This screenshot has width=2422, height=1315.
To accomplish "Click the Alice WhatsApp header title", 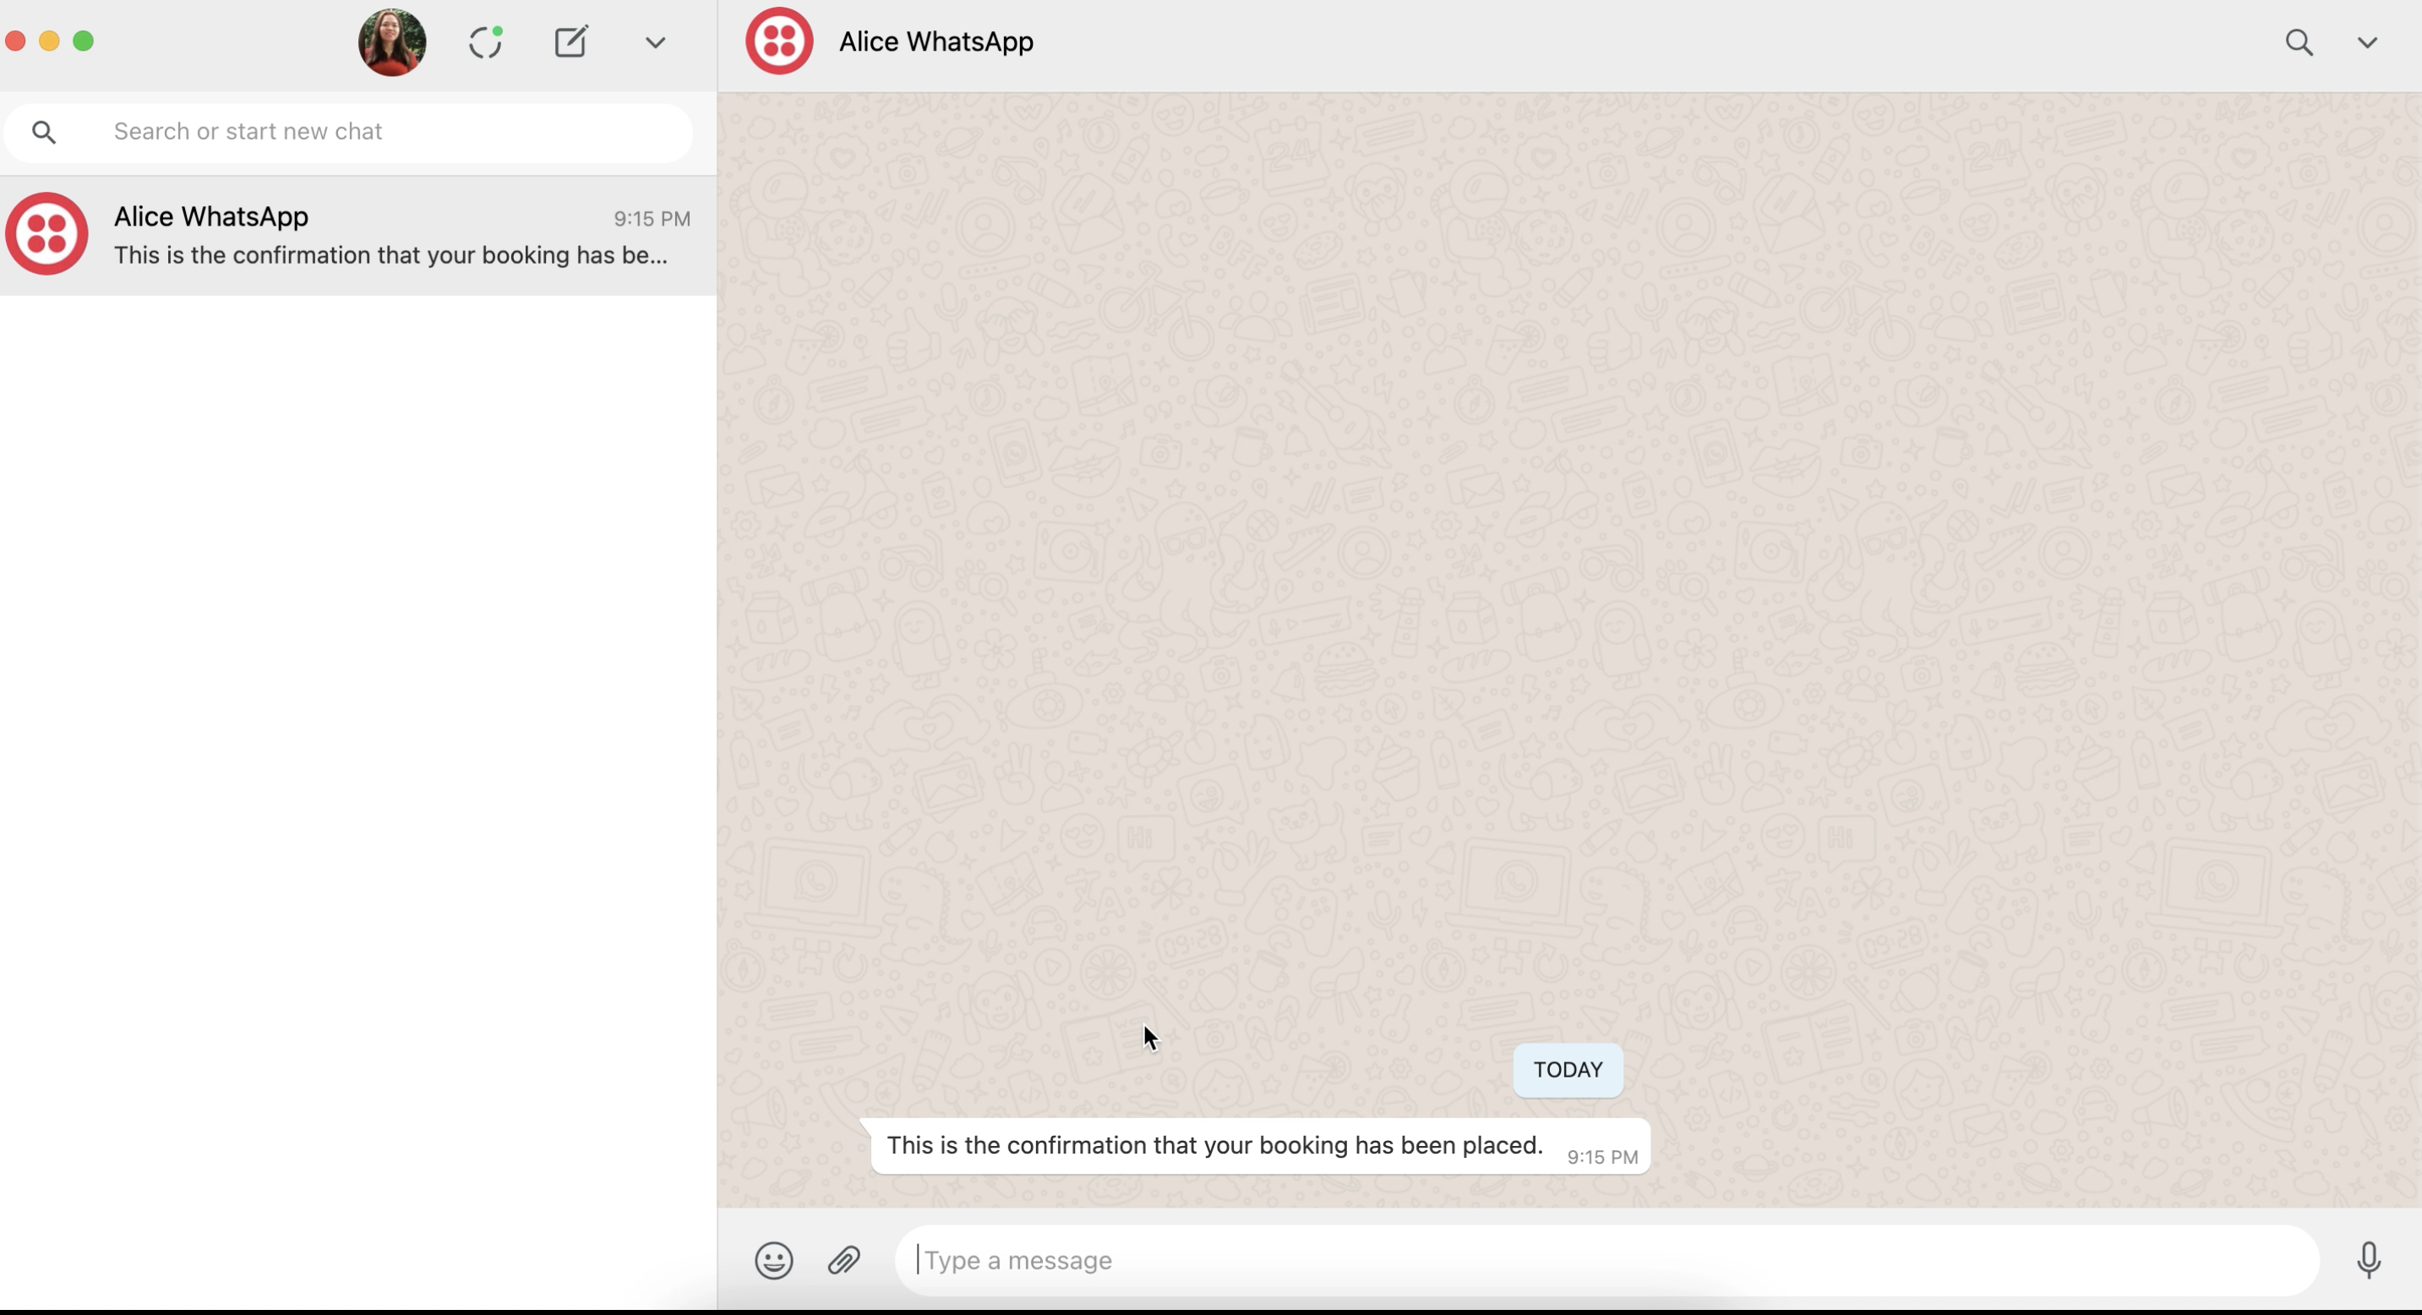I will [936, 41].
